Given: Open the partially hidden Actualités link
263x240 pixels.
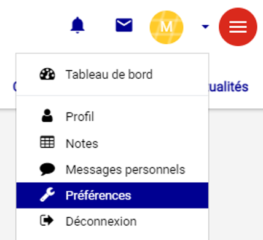Looking at the screenshot, I should click(x=229, y=87).
